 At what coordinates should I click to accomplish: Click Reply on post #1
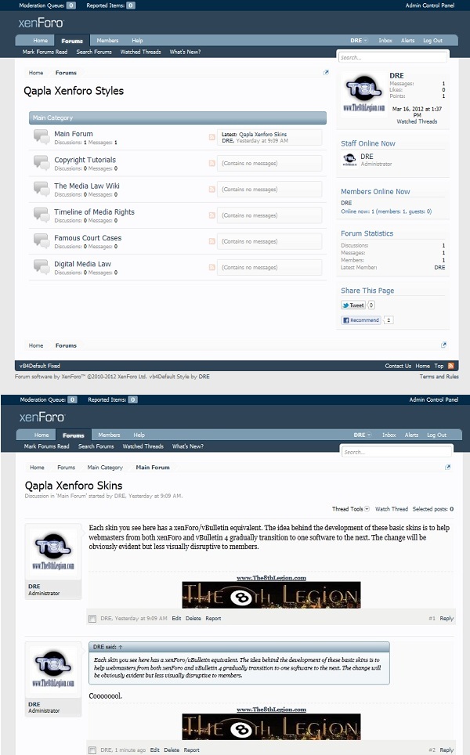pos(446,619)
